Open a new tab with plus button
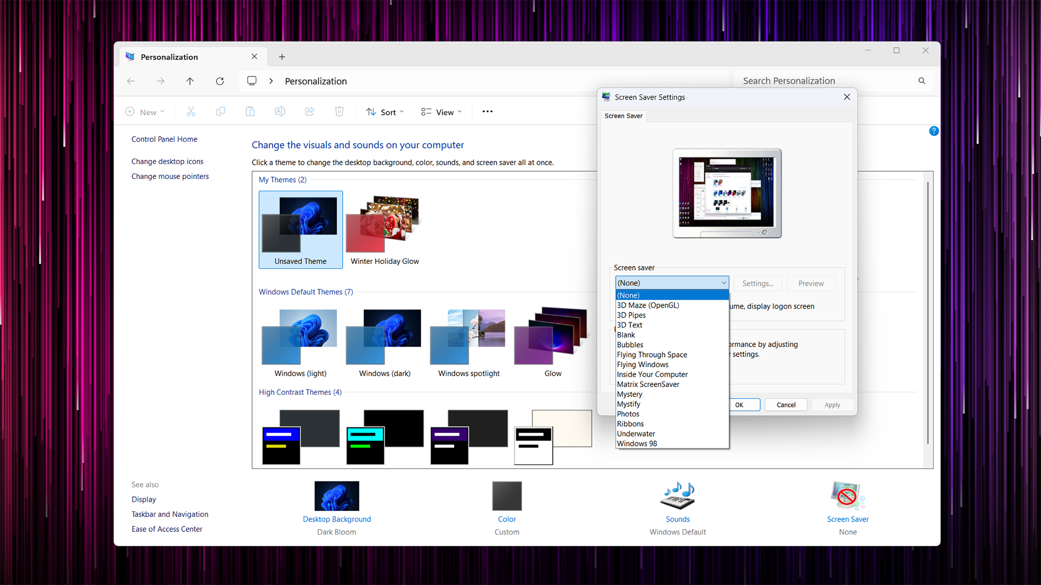This screenshot has height=585, width=1041. point(282,57)
